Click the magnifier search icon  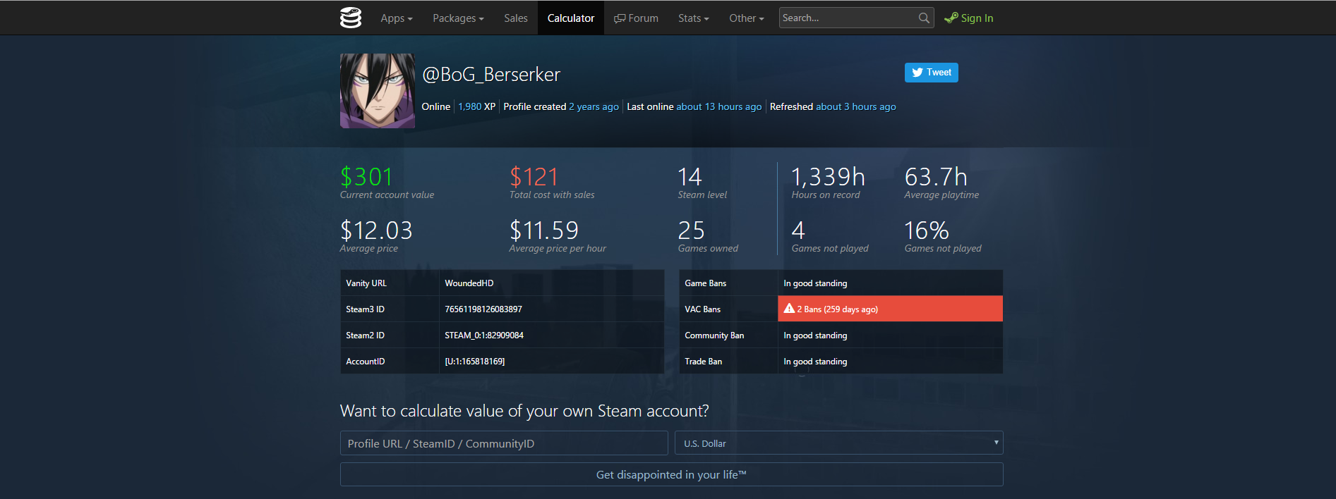pos(924,18)
